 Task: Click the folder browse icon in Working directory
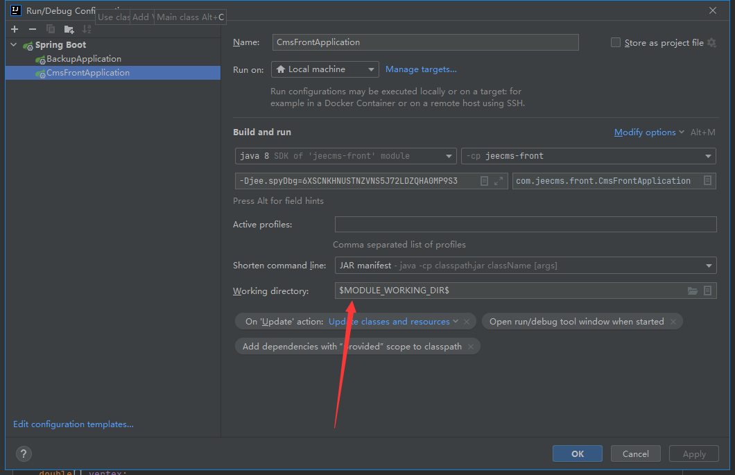point(692,291)
